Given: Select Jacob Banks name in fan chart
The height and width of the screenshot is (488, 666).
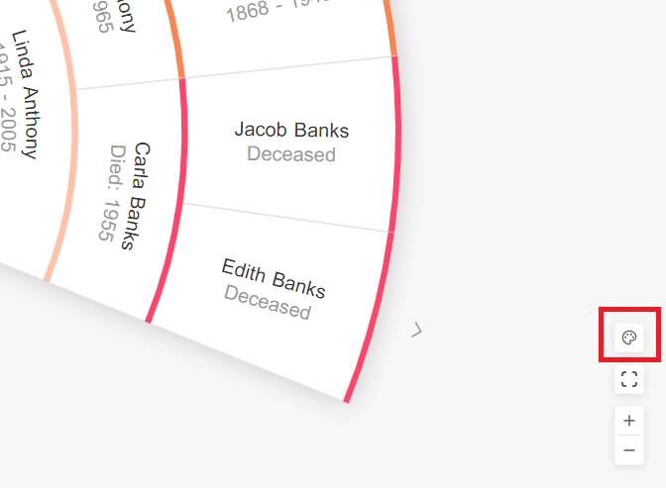Looking at the screenshot, I should (x=291, y=130).
